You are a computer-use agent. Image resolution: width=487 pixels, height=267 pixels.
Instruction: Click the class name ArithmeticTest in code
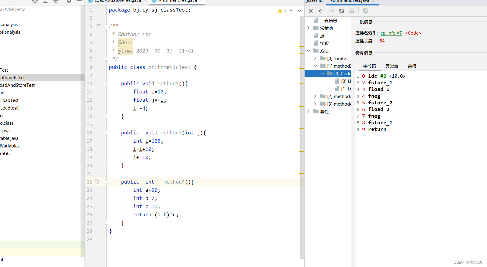(169, 67)
